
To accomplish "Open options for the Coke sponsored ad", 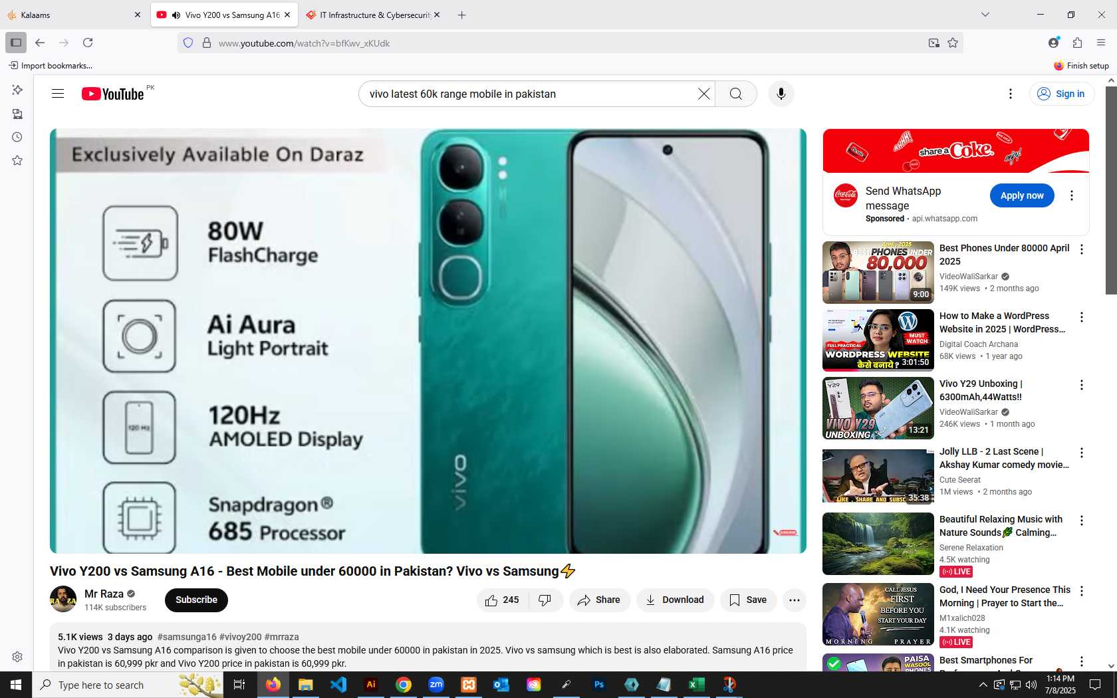I will 1071,195.
